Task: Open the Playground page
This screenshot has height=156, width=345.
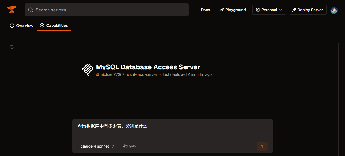Action: (233, 10)
